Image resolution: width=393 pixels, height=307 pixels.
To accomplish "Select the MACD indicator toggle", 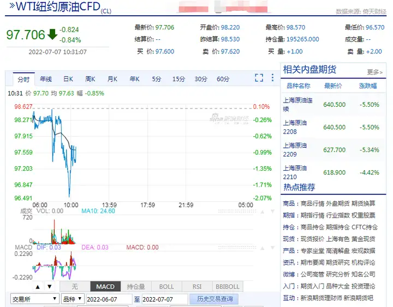I will 105,286.
